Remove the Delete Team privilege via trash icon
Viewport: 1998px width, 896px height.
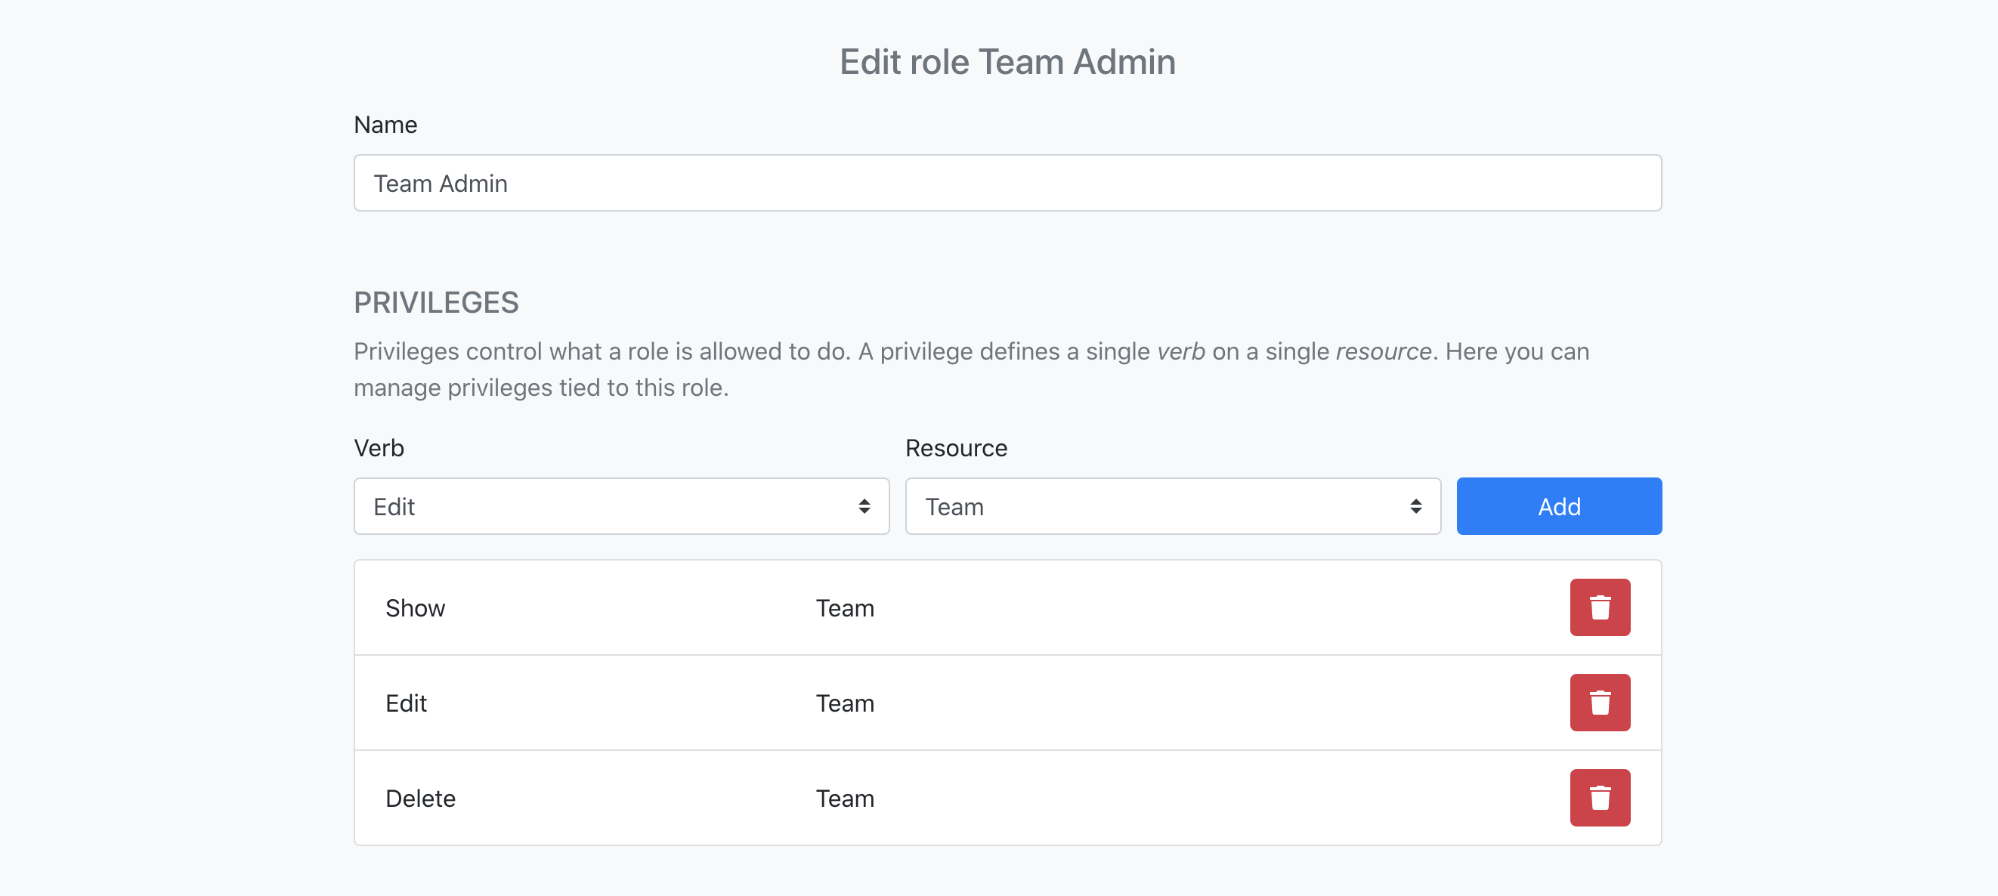(1599, 798)
